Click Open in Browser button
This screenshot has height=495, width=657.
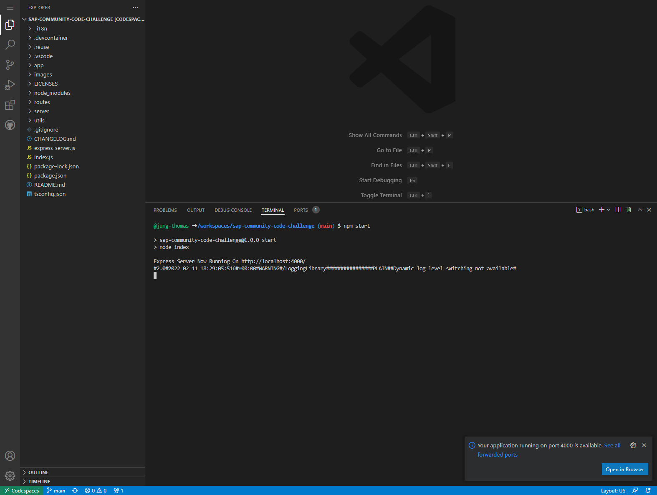pyautogui.click(x=625, y=469)
